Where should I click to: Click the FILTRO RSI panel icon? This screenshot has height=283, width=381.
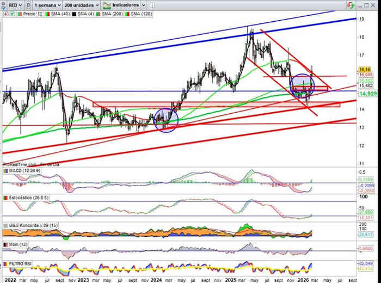[5, 263]
